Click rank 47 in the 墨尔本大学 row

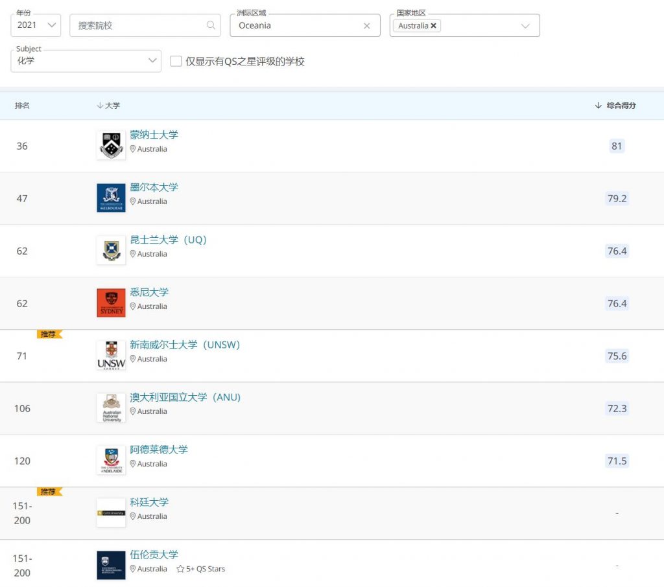[22, 198]
